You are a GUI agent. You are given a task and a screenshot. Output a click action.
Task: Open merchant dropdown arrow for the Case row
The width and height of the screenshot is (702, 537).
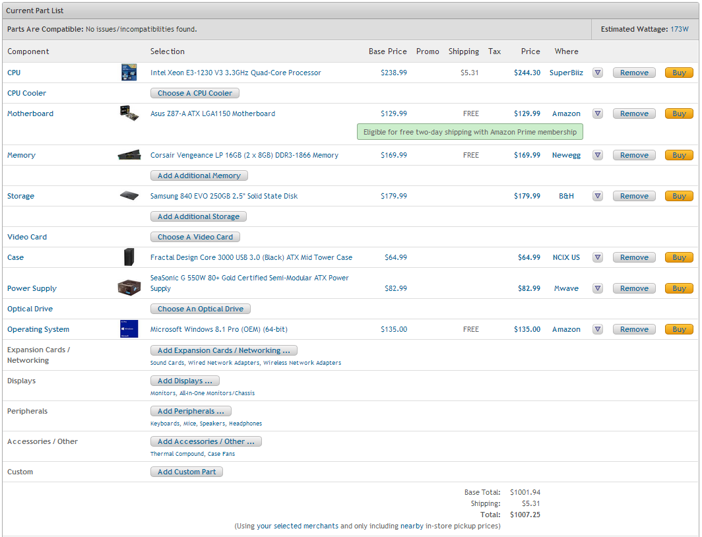point(598,257)
